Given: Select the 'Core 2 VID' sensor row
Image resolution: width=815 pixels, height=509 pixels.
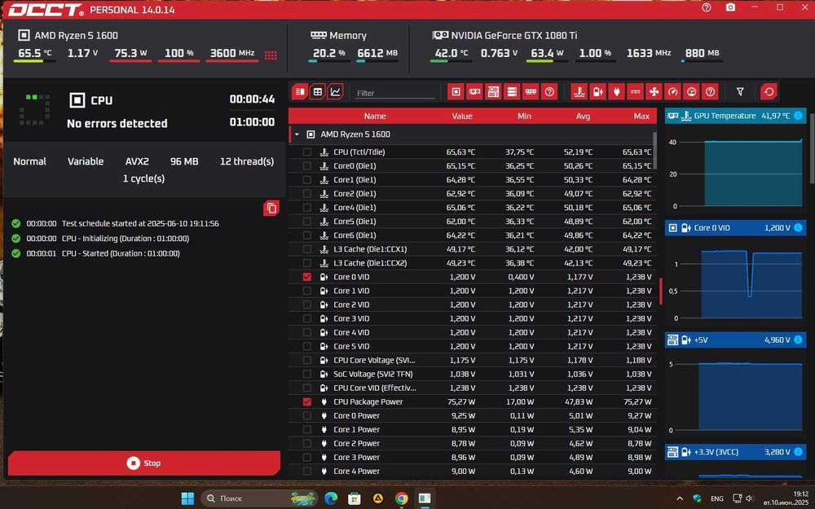Looking at the screenshot, I should coord(472,305).
